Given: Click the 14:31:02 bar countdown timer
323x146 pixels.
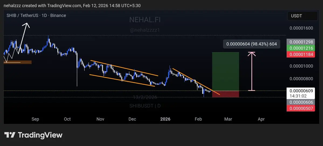Looking at the screenshot, I should point(298,96).
